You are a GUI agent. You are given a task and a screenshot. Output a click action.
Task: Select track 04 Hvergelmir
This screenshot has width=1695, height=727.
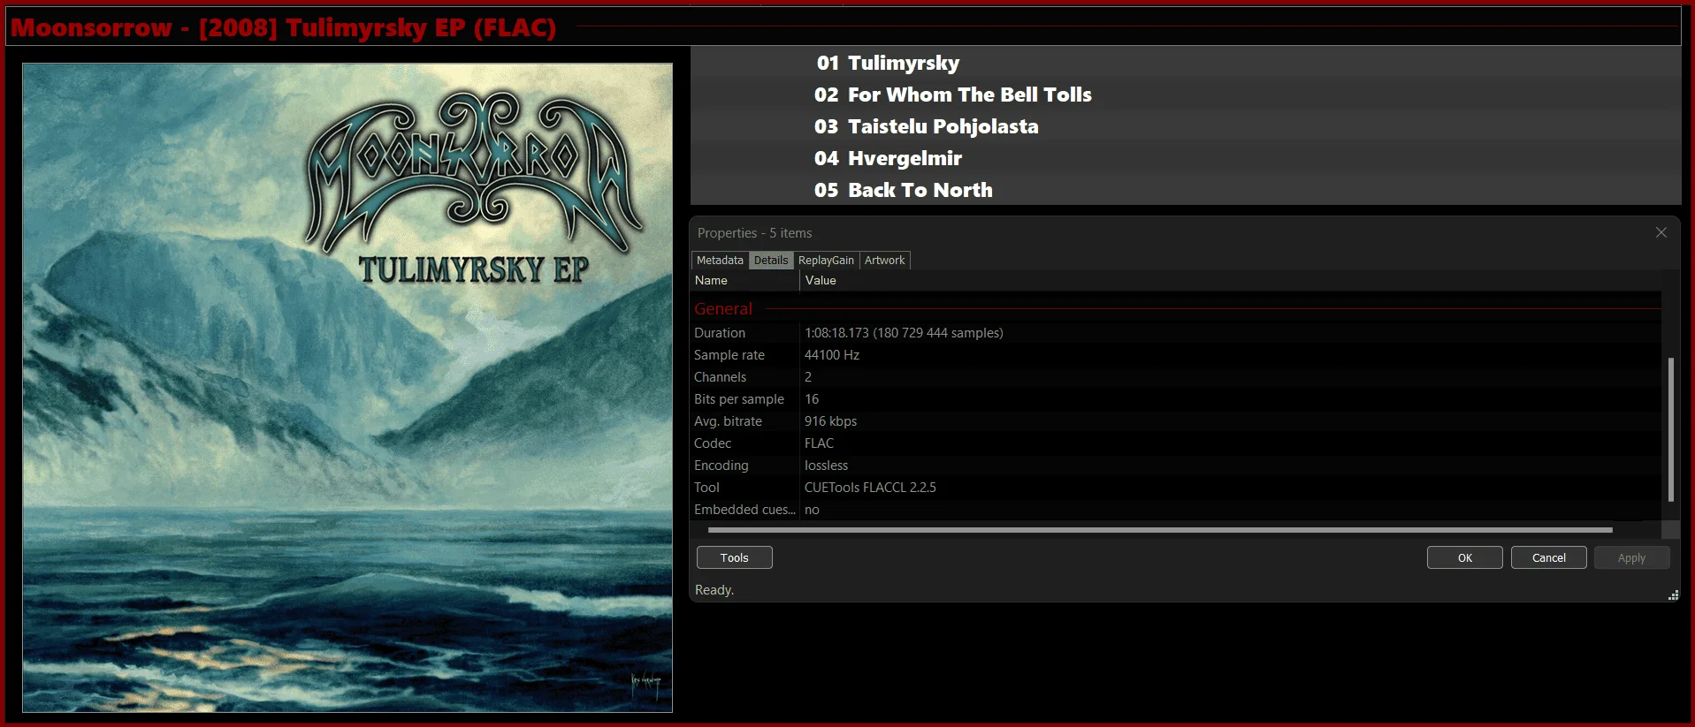coord(1186,158)
